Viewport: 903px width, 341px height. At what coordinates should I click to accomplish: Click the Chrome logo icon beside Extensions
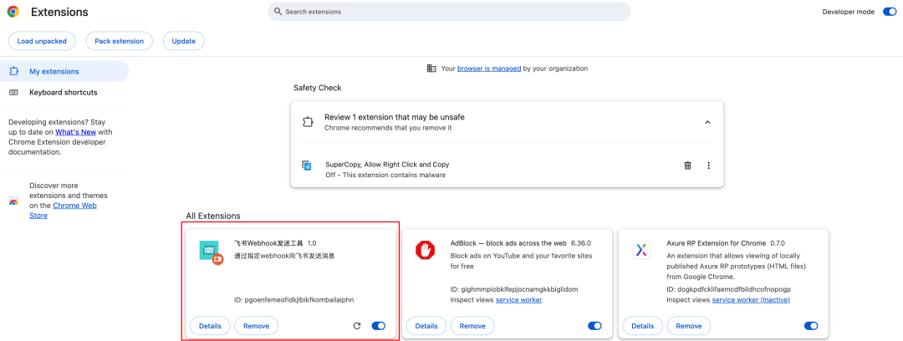[13, 12]
